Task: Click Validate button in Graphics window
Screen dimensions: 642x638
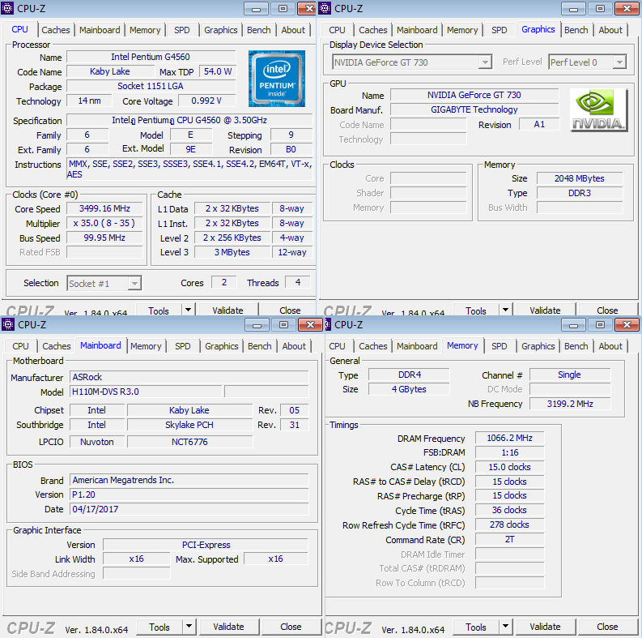Action: tap(545, 310)
